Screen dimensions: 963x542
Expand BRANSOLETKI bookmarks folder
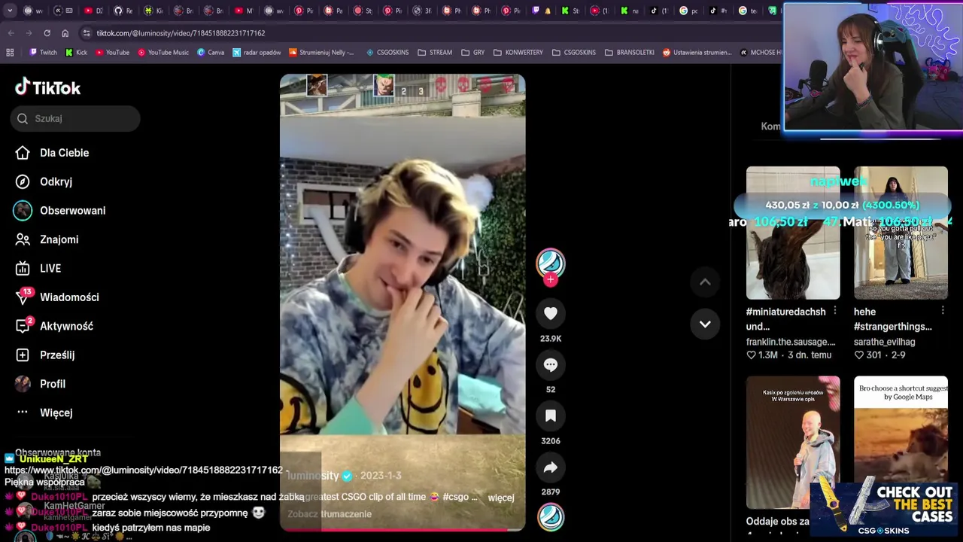pyautogui.click(x=629, y=53)
